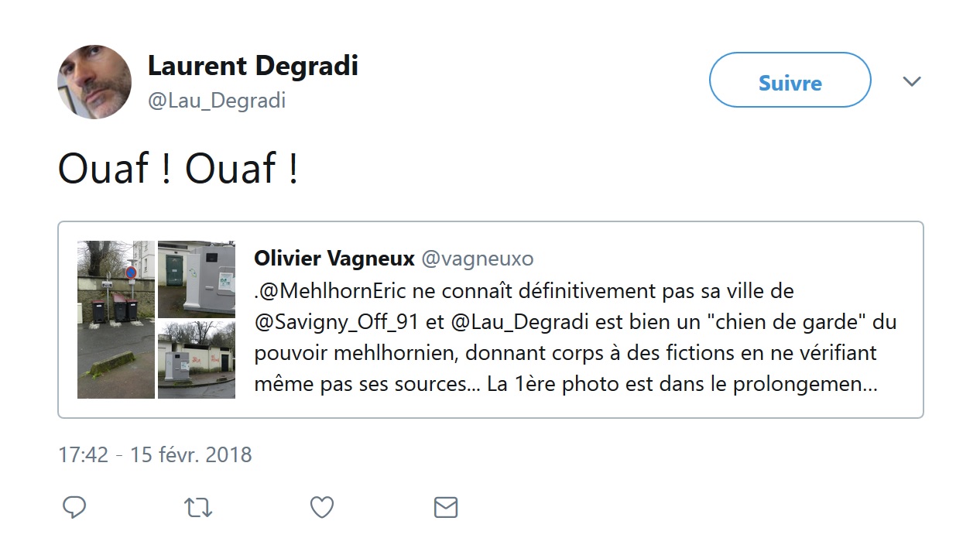980x545 pixels.
Task: View the graffiti wall photo thumbnail
Action: coord(197,360)
